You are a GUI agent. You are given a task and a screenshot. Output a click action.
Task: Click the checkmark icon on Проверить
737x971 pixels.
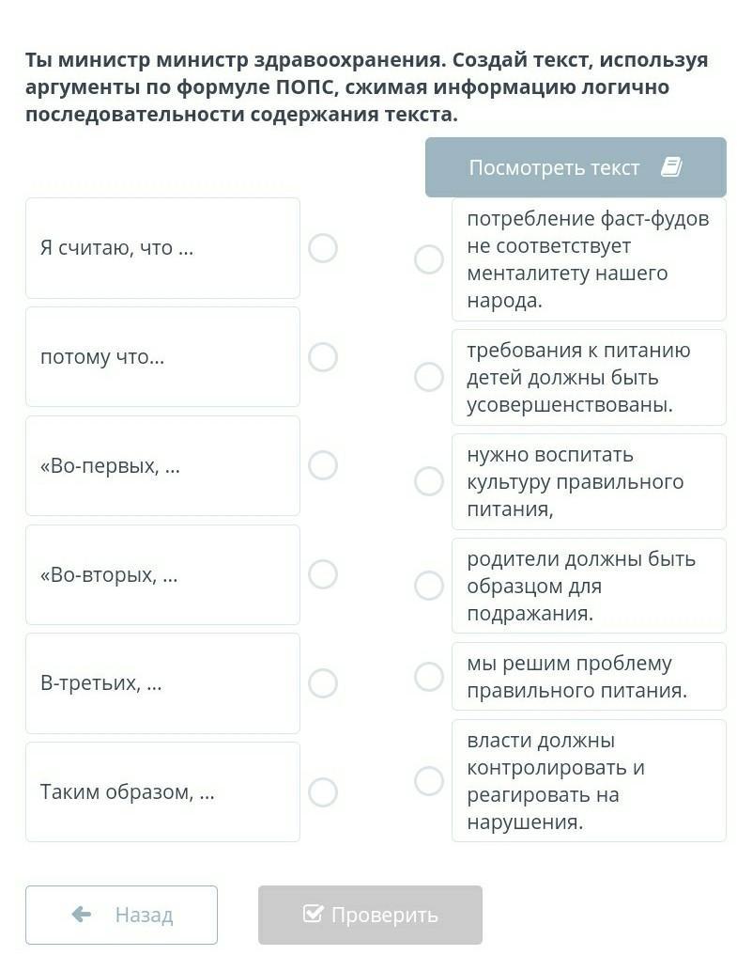tap(314, 915)
